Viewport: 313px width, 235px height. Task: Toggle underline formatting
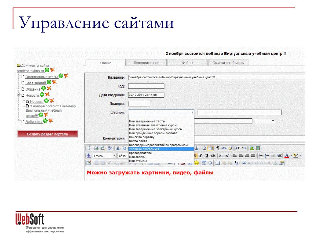point(207,156)
